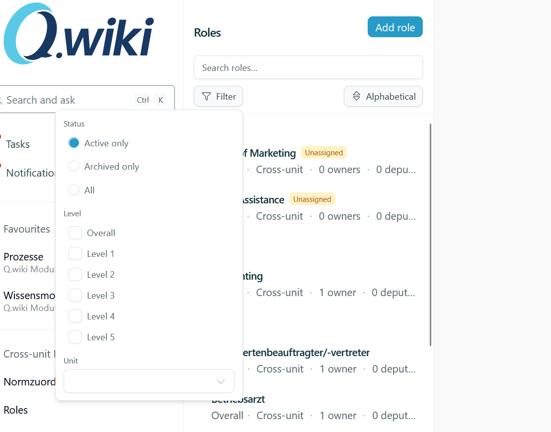Open the Roles sidebar item

tap(15, 410)
